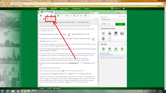The image size is (166, 93).
Task: Insert signature with the signature button
Action: (50, 19)
